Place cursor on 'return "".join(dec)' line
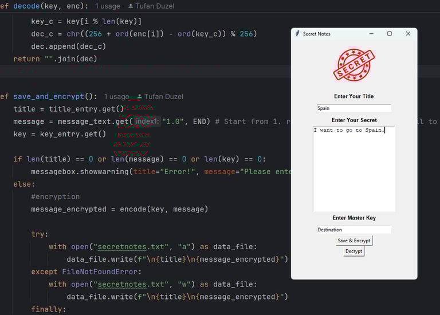Image resolution: width=440 pixels, height=315 pixels. click(55, 59)
